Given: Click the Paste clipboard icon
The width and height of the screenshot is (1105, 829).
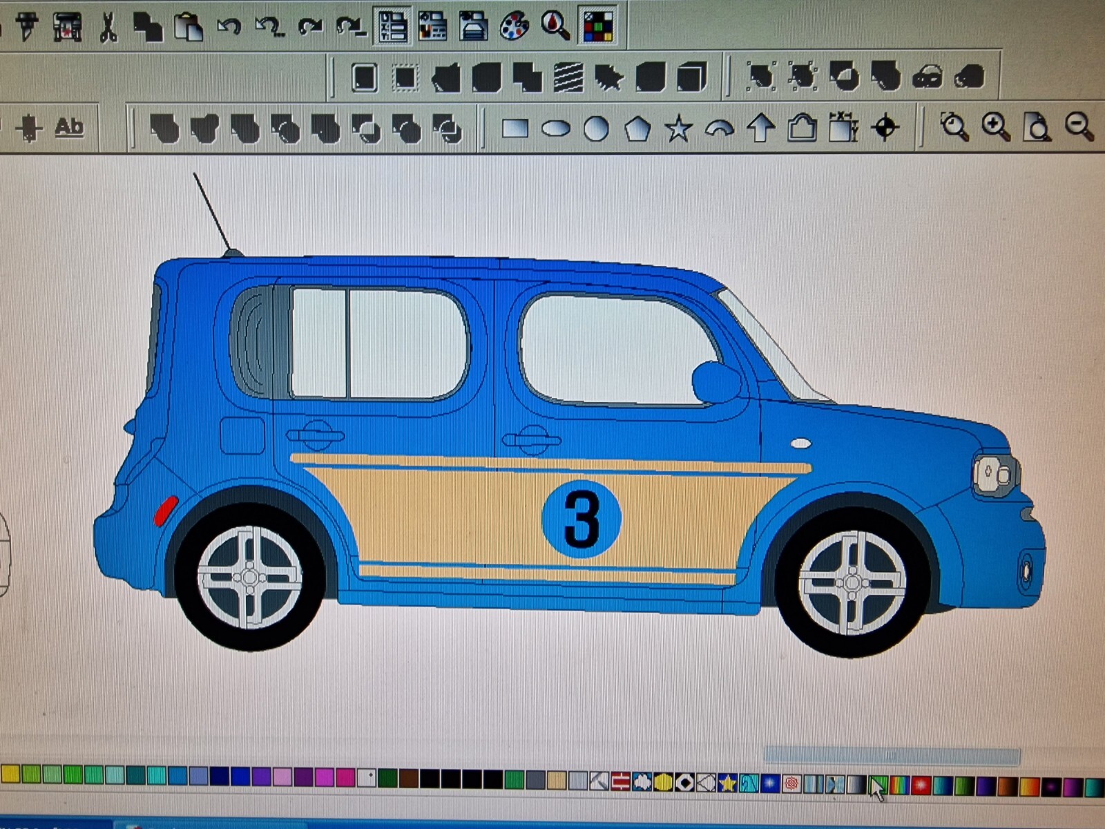Looking at the screenshot, I should [x=188, y=28].
